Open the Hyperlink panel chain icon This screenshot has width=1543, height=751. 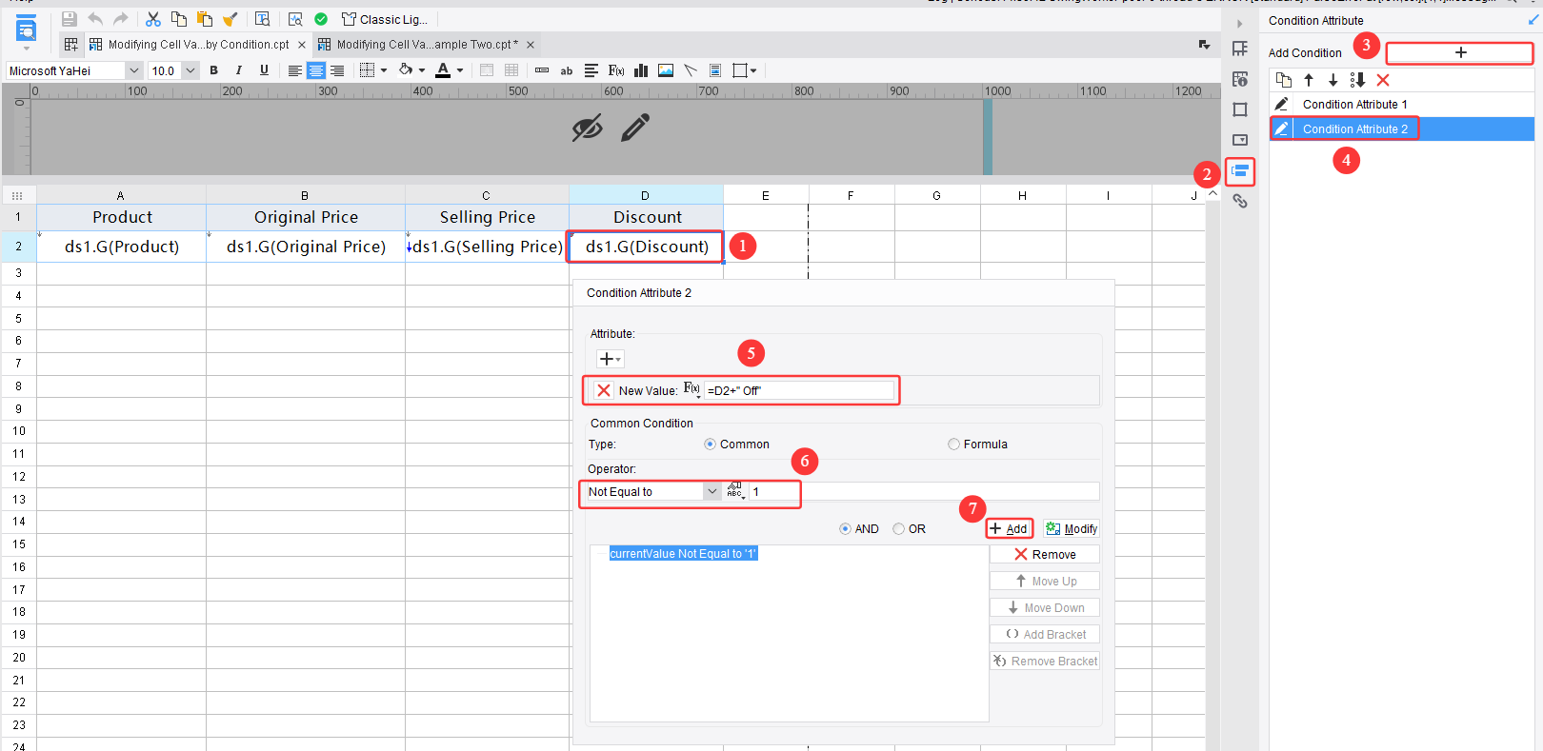(1240, 201)
